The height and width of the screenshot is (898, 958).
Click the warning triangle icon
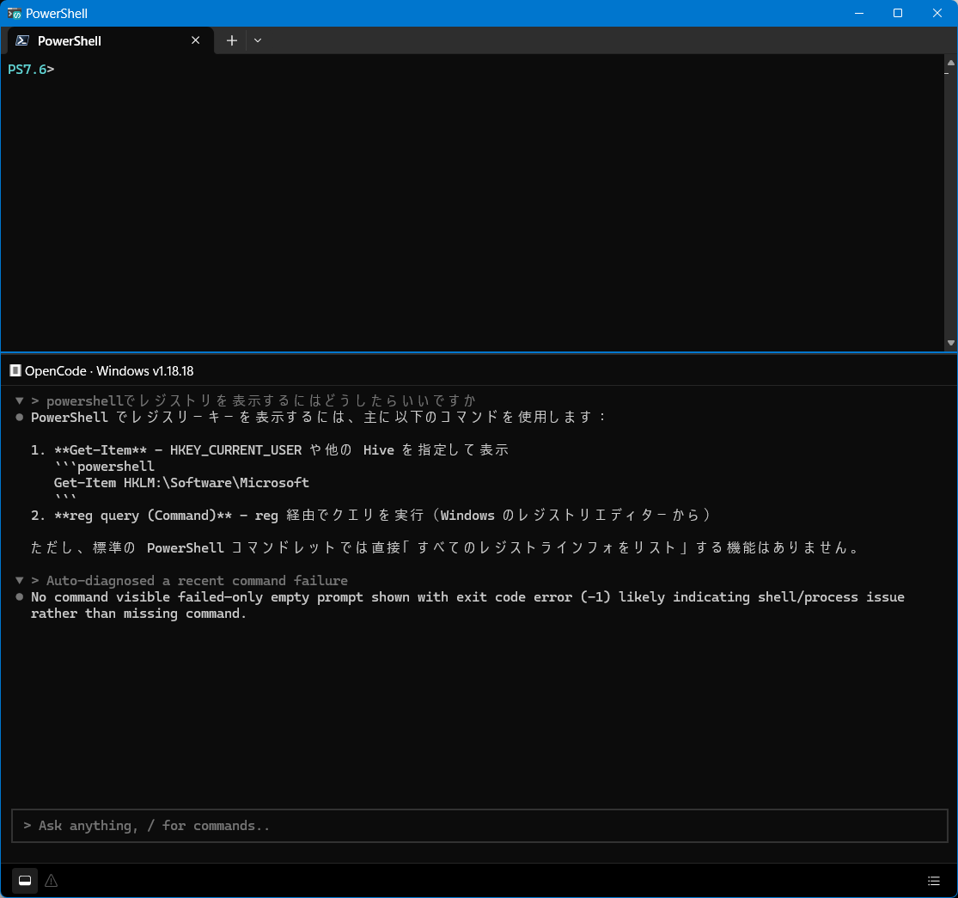pyautogui.click(x=52, y=880)
